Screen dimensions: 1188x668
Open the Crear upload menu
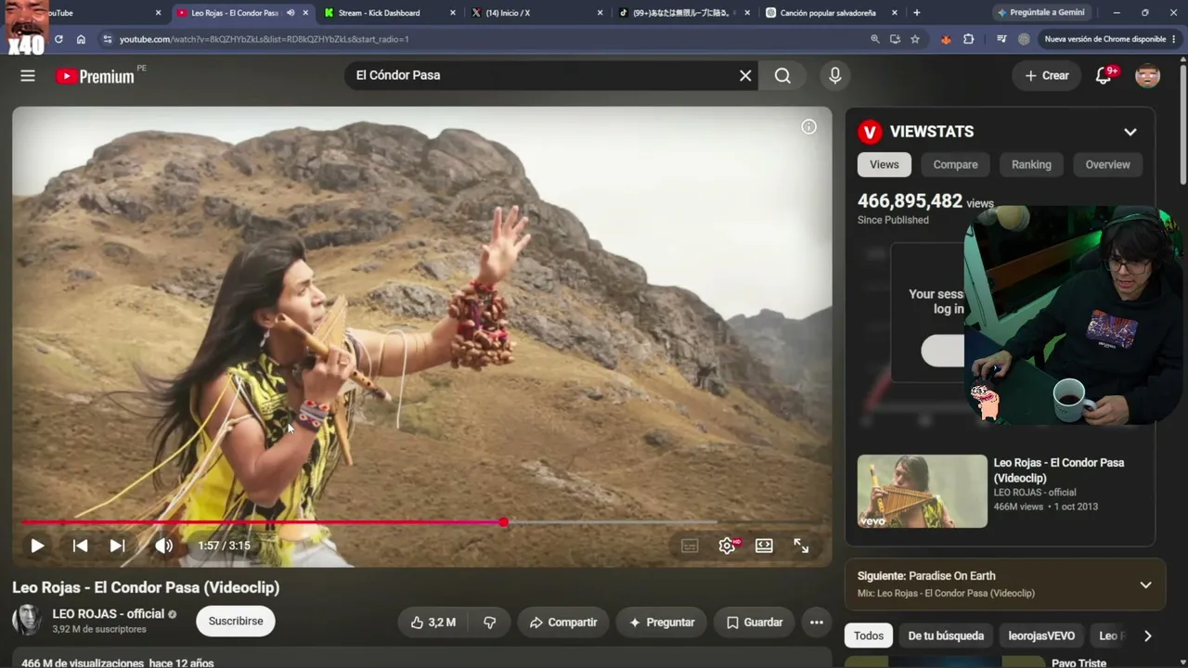[1047, 76]
